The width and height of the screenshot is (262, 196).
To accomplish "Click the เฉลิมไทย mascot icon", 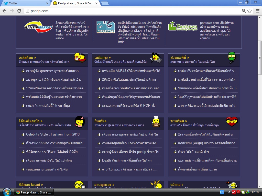I will pos(80,57).
